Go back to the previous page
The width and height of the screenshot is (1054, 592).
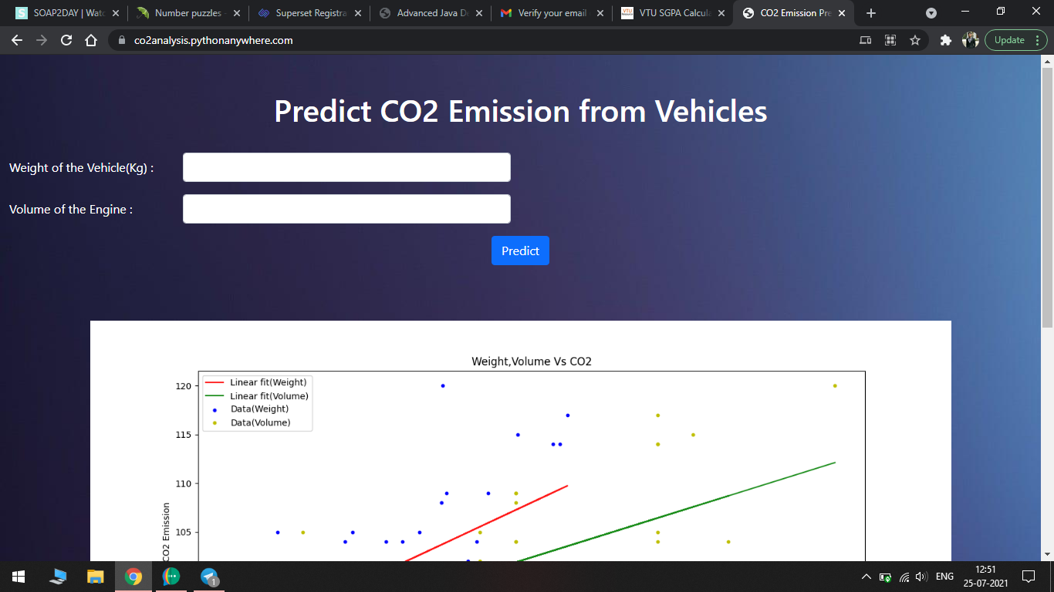click(x=18, y=40)
